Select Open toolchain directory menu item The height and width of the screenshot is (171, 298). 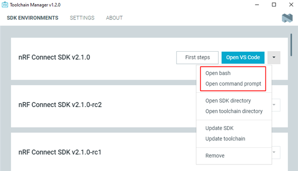(234, 111)
